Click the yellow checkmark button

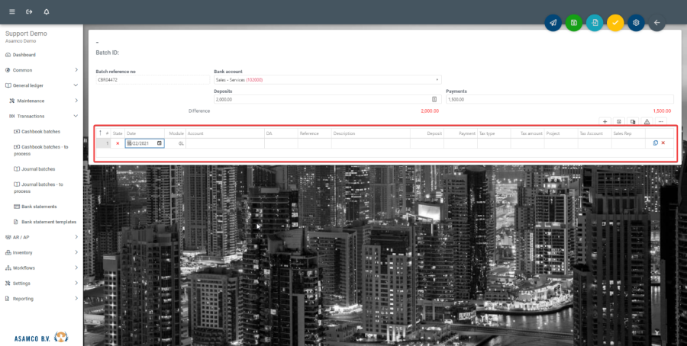pyautogui.click(x=615, y=23)
